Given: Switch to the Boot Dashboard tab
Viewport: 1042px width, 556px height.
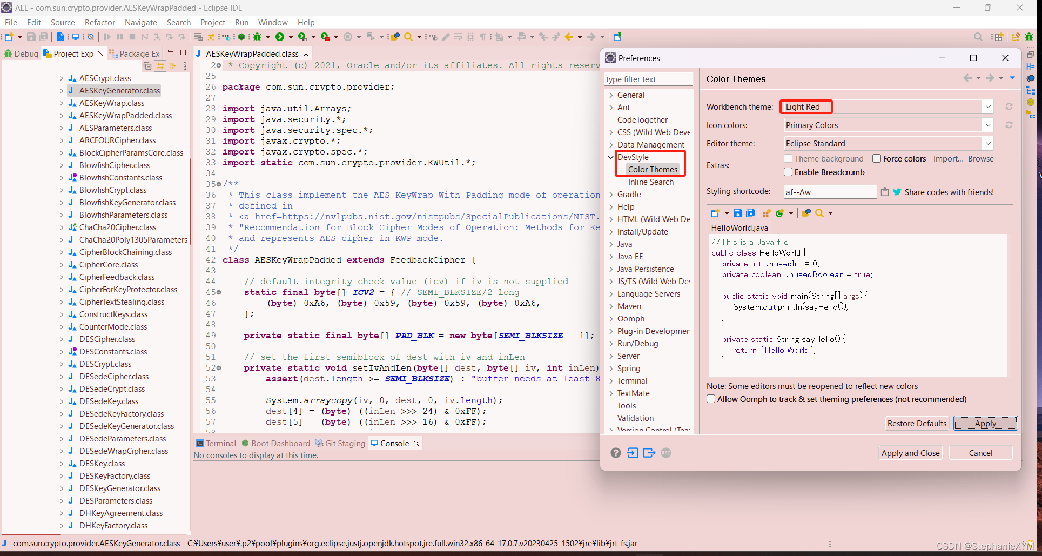Looking at the screenshot, I should click(x=275, y=443).
